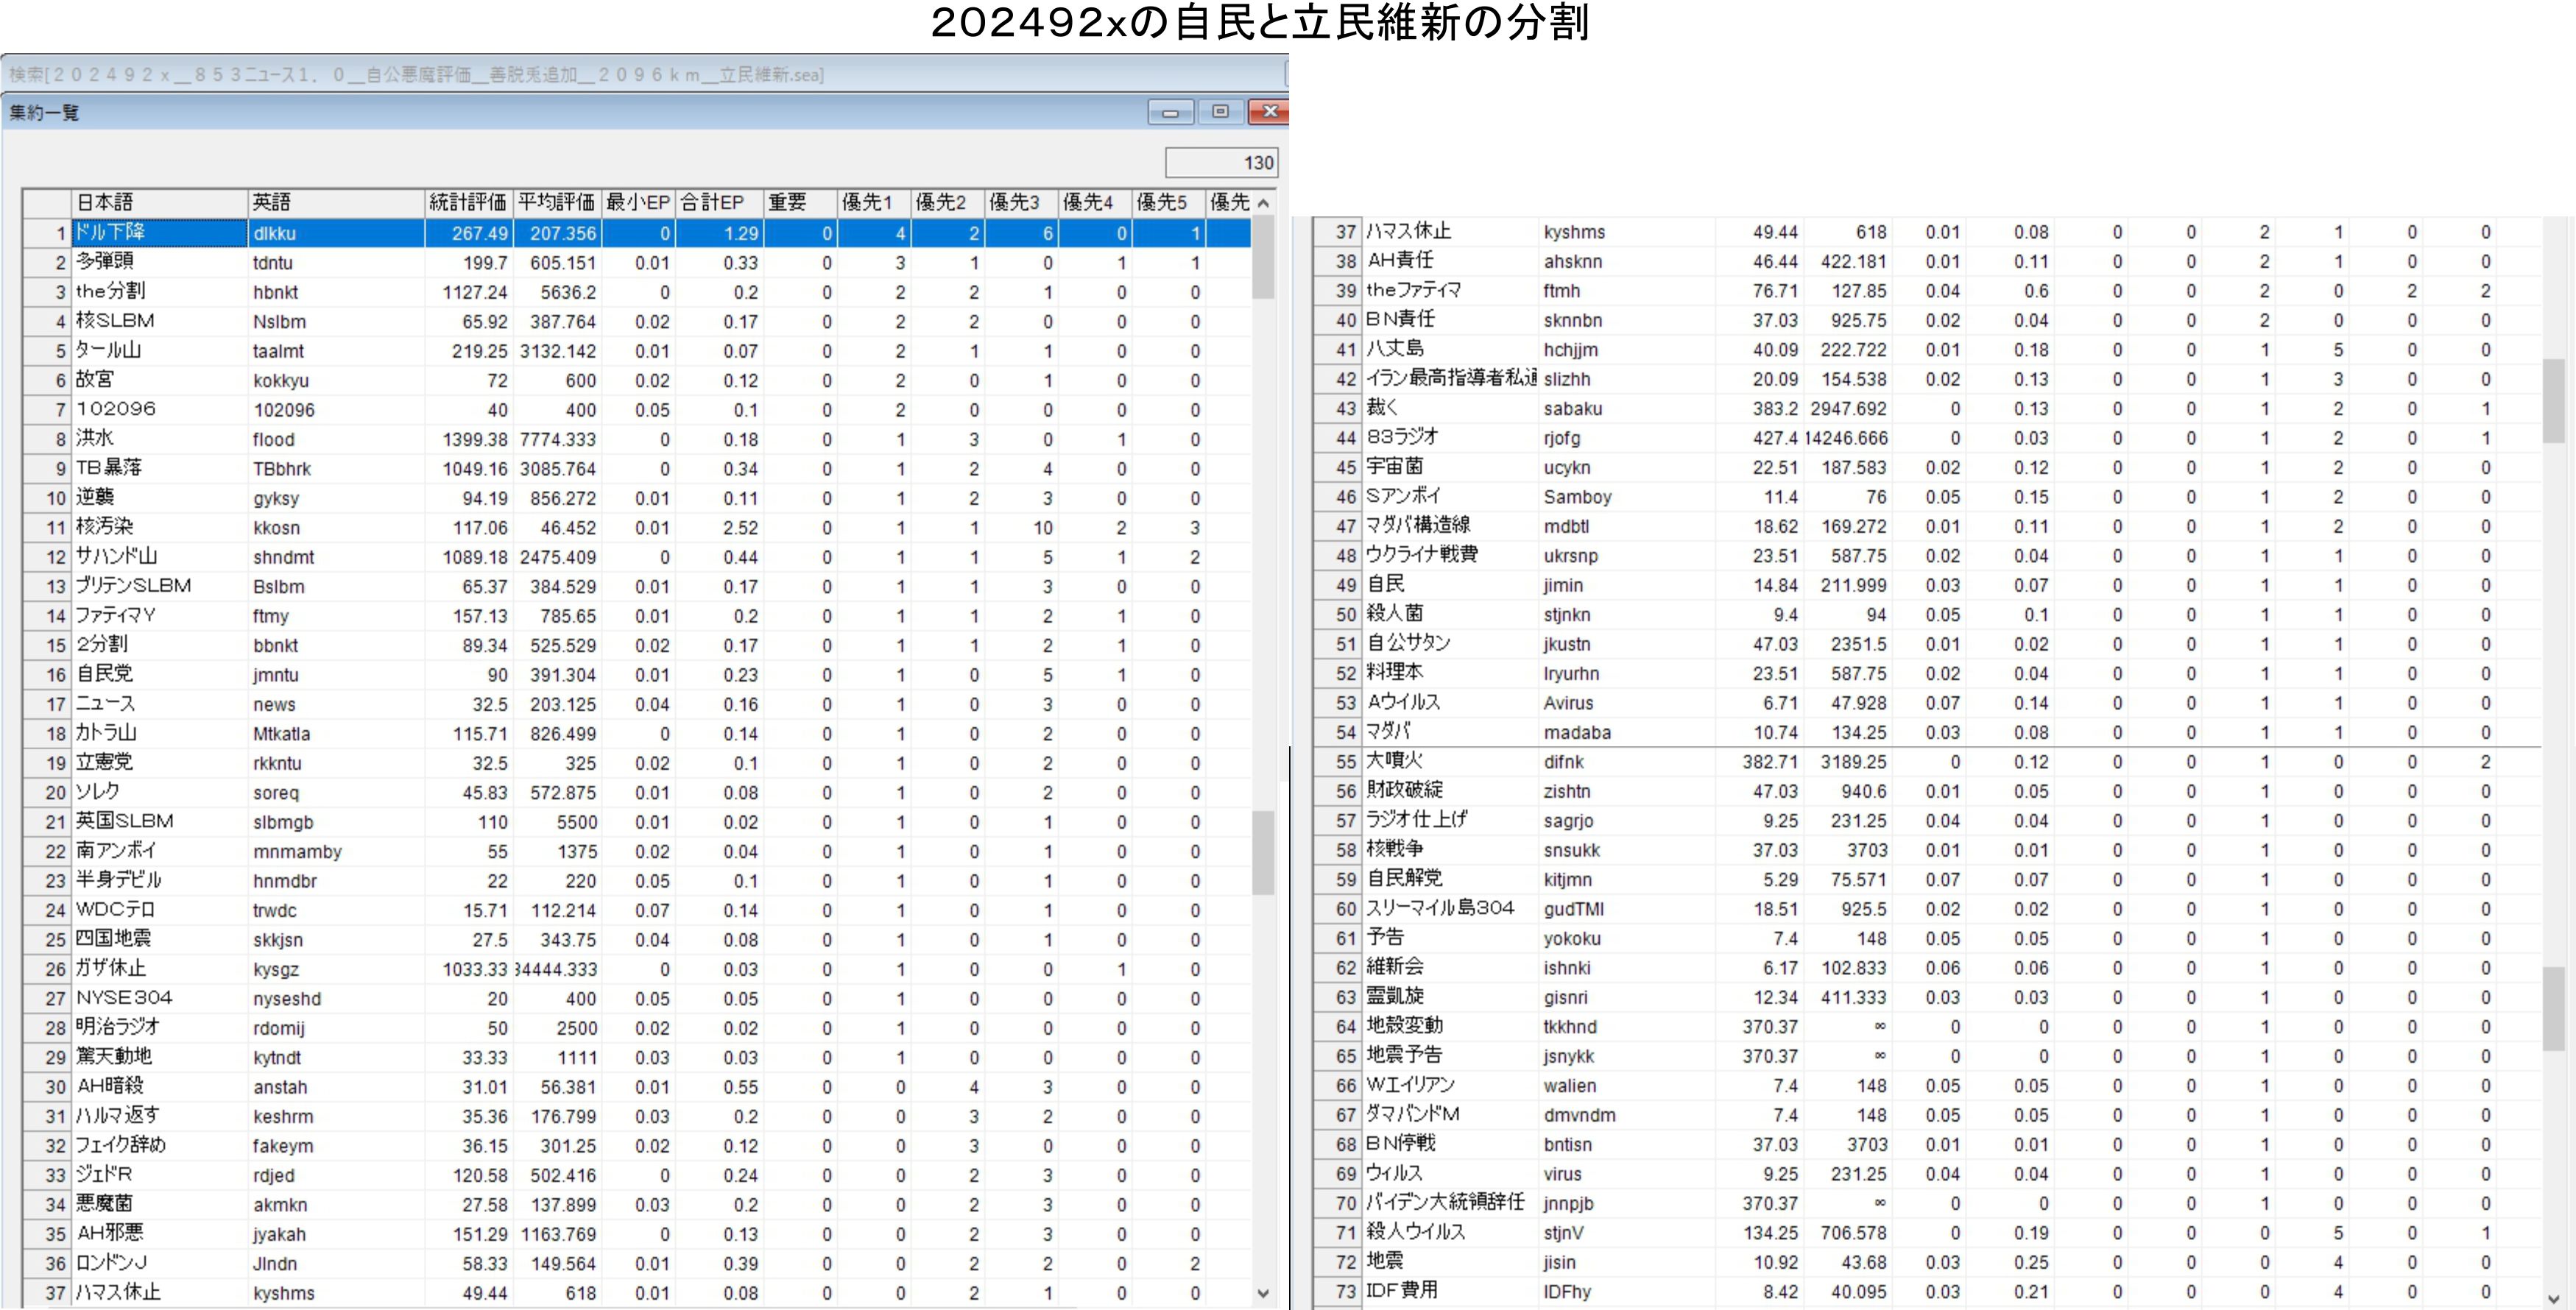Select the ガザ休止 cell
Image resolution: width=2576 pixels, height=1310 pixels.
159,969
